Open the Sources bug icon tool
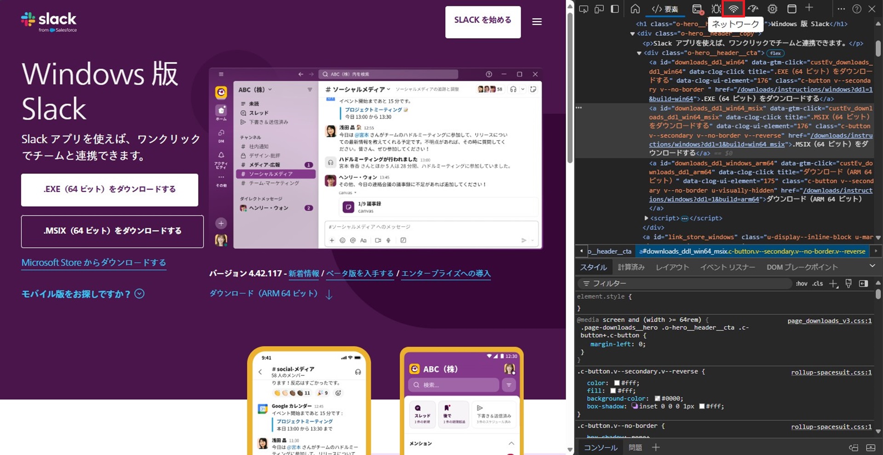The height and width of the screenshot is (455, 883). pyautogui.click(x=716, y=9)
